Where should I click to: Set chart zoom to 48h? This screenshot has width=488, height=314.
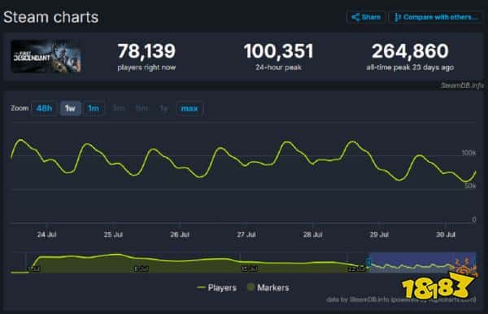(44, 108)
